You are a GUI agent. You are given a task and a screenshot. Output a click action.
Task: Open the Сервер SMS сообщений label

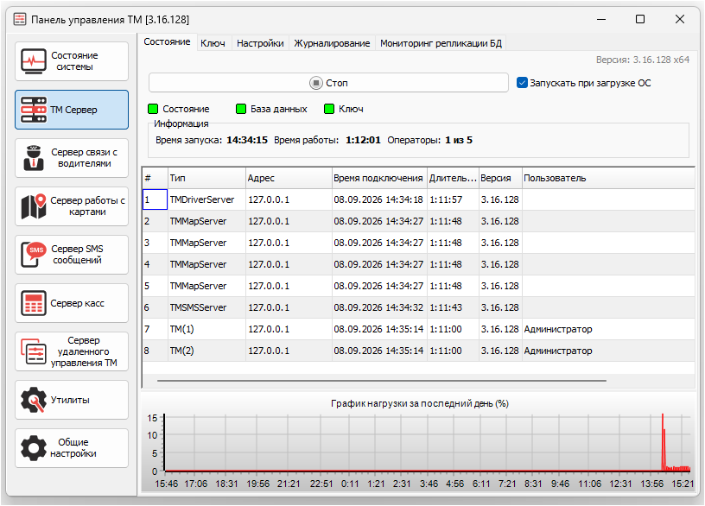[x=77, y=255]
